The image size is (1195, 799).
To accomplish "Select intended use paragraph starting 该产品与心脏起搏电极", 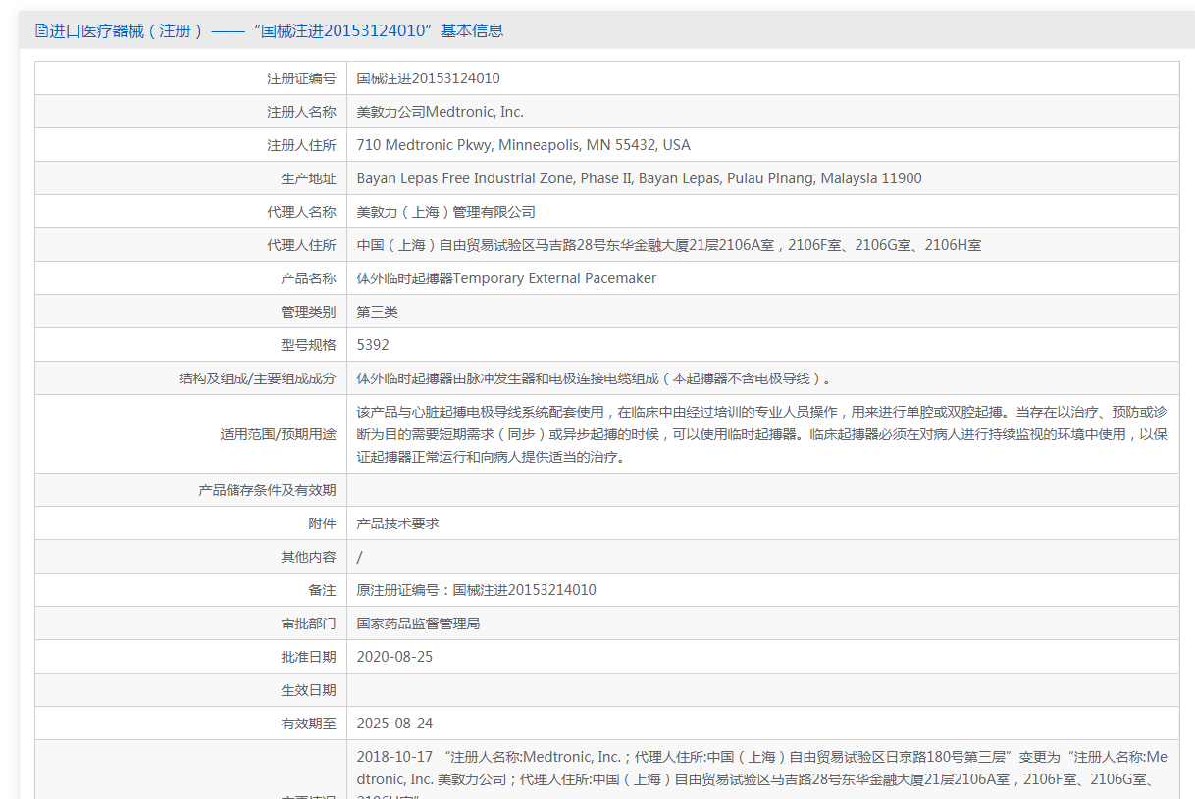I will click(762, 434).
